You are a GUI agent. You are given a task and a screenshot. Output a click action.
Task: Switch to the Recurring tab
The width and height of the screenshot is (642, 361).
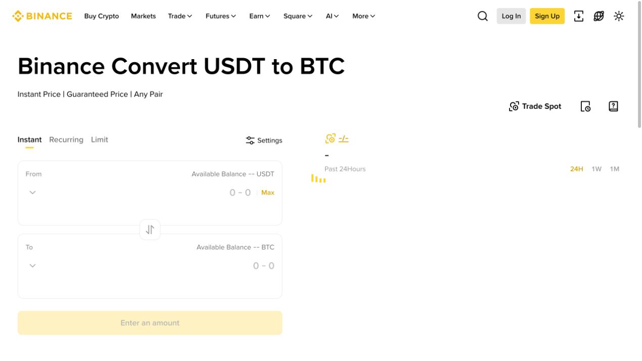pyautogui.click(x=66, y=140)
